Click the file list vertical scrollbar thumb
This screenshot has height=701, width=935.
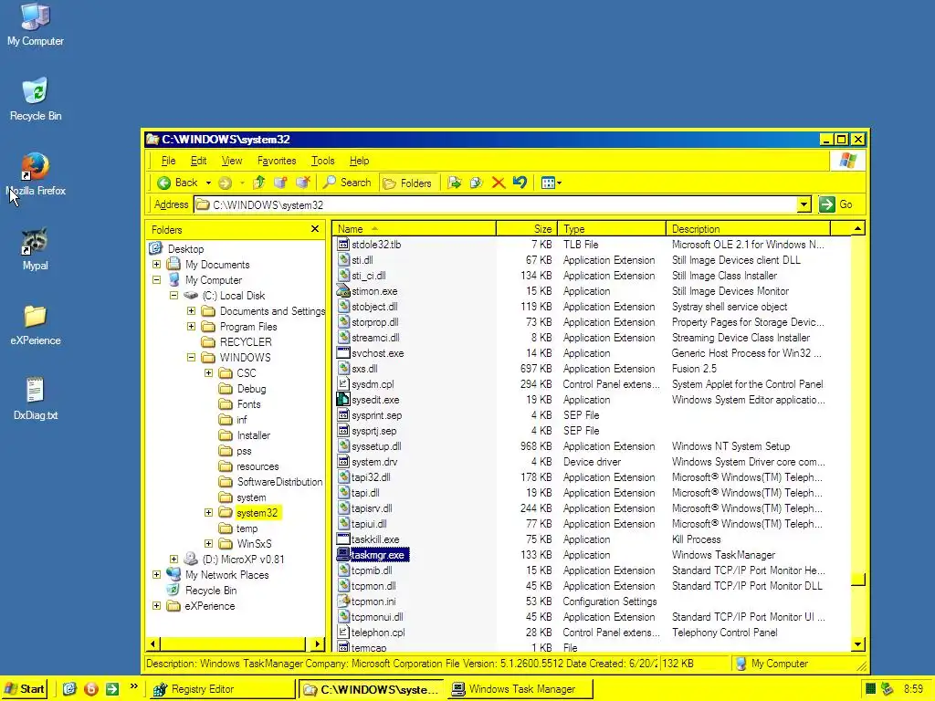[858, 580]
